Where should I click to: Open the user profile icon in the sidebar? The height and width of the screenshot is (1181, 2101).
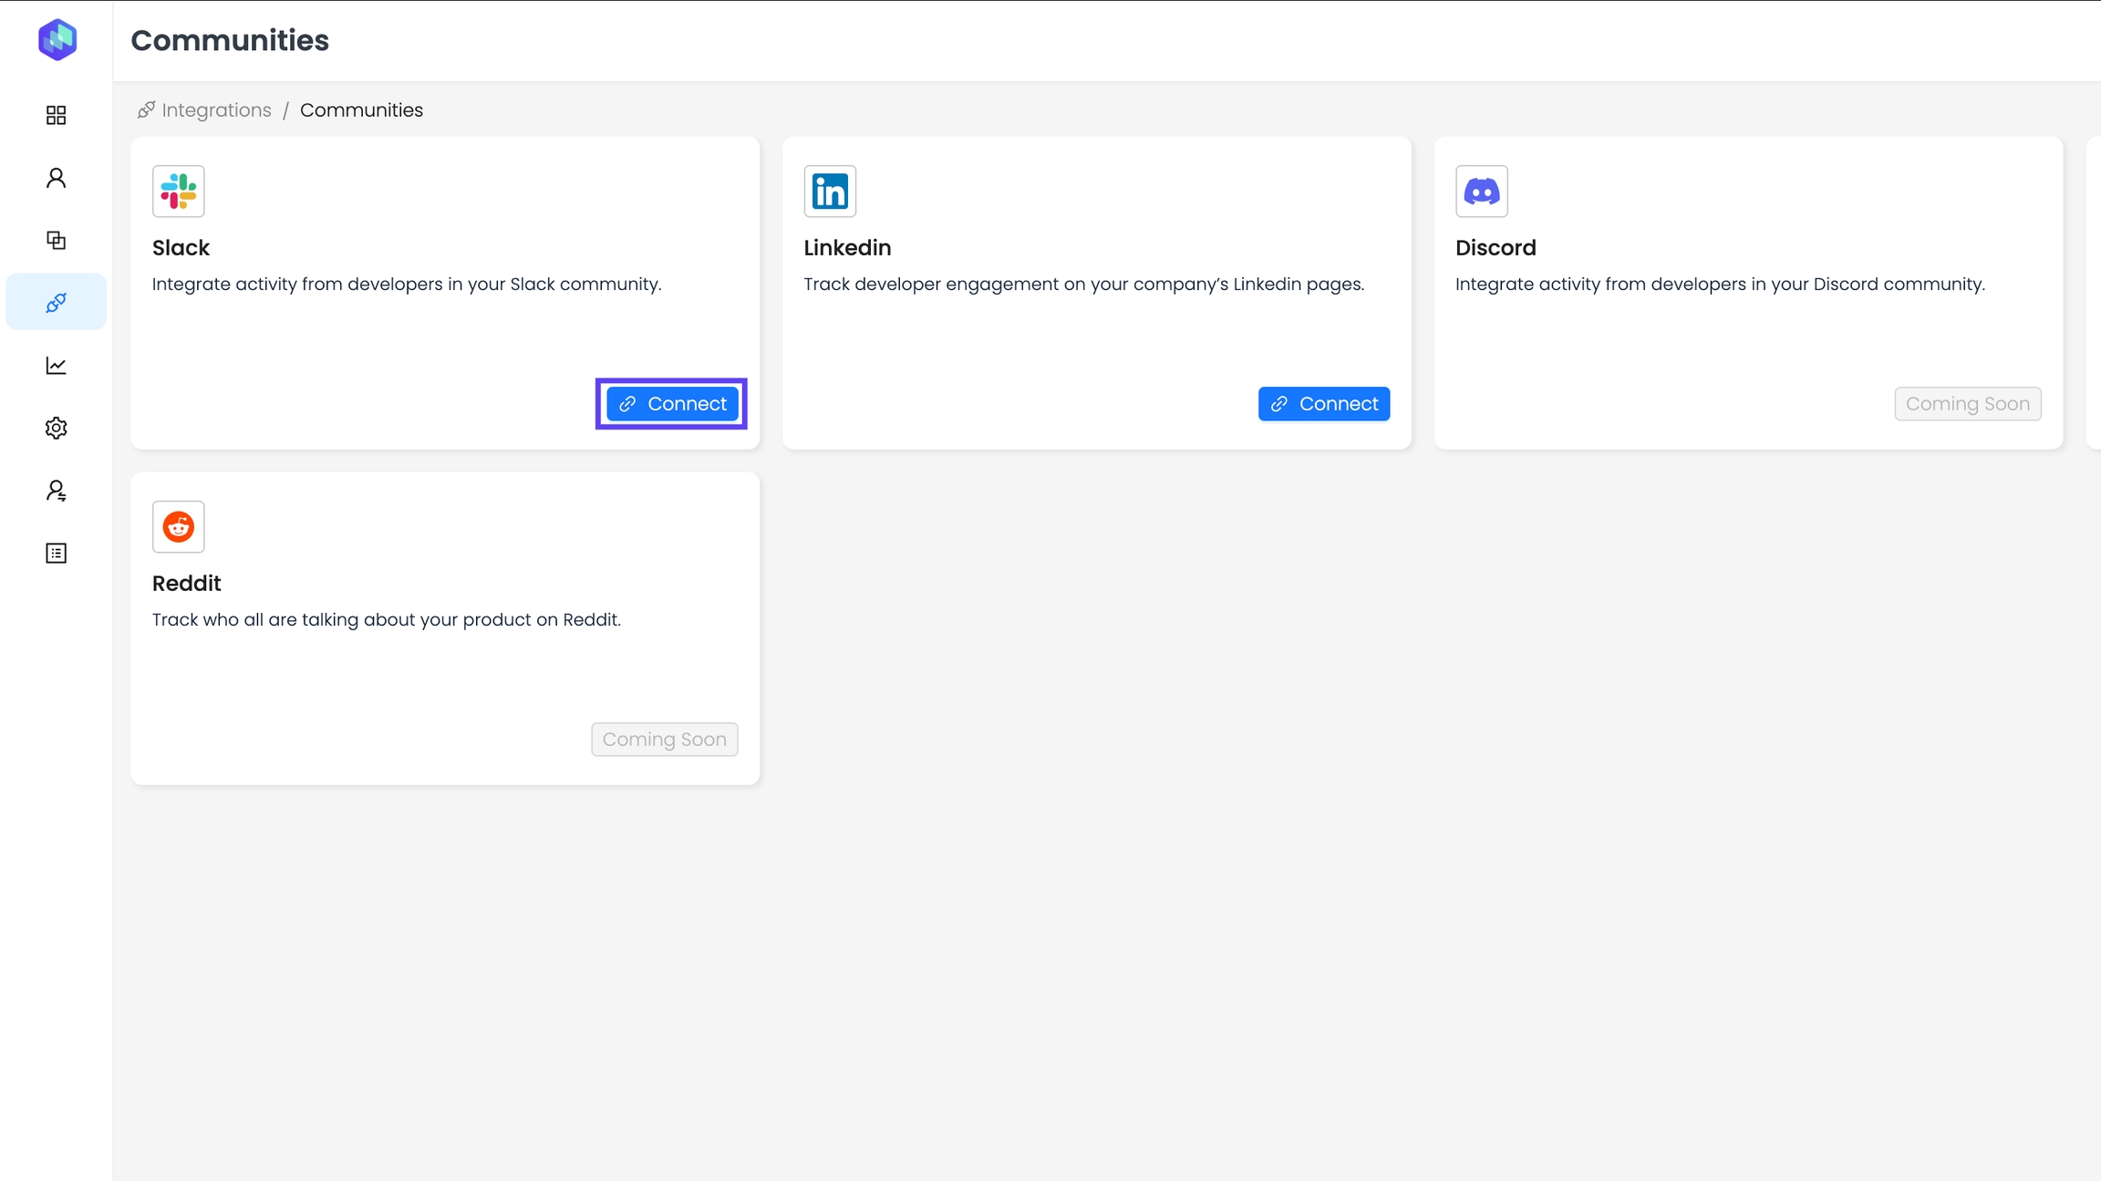[57, 178]
